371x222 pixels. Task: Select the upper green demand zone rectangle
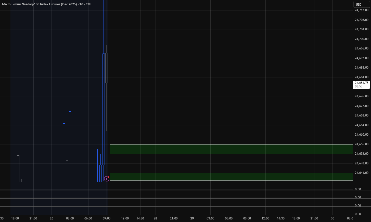click(x=231, y=149)
